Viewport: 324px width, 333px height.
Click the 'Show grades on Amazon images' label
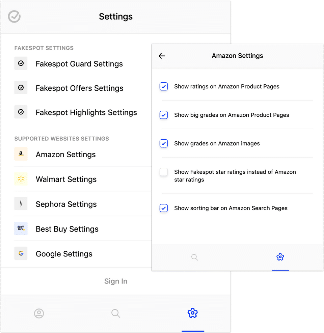(x=217, y=144)
